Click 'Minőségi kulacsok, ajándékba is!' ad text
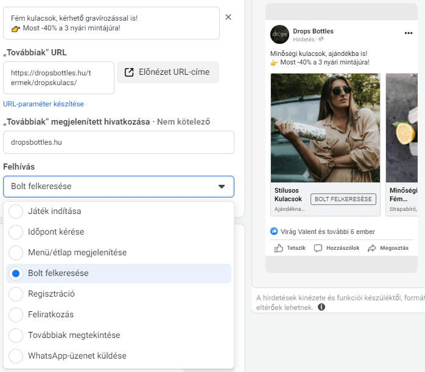Viewport: 425px width, 372px height. (319, 53)
